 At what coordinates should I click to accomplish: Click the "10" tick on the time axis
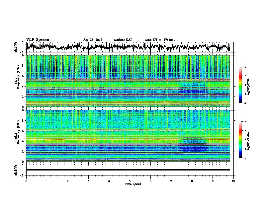(233, 181)
